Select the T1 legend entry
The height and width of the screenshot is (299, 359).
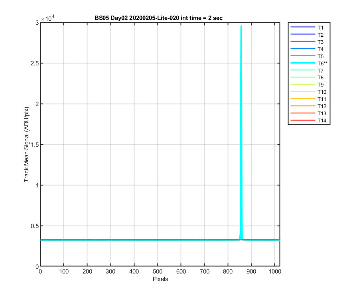click(307, 28)
